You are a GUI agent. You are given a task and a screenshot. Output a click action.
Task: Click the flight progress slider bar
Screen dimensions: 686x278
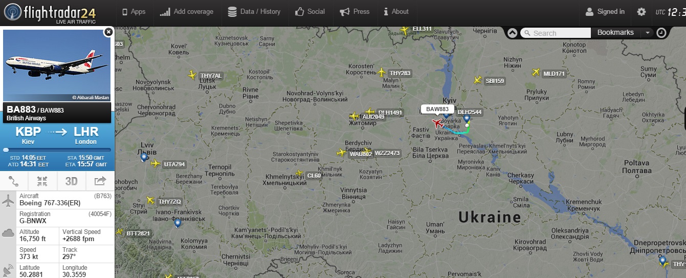coord(57,150)
